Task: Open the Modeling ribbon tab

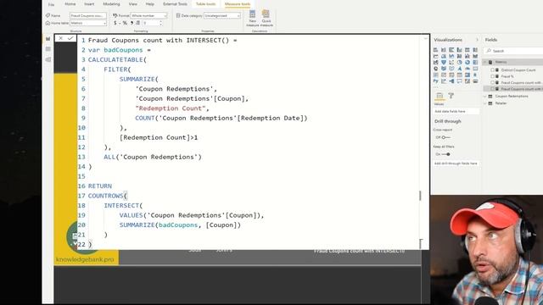Action: click(111, 4)
